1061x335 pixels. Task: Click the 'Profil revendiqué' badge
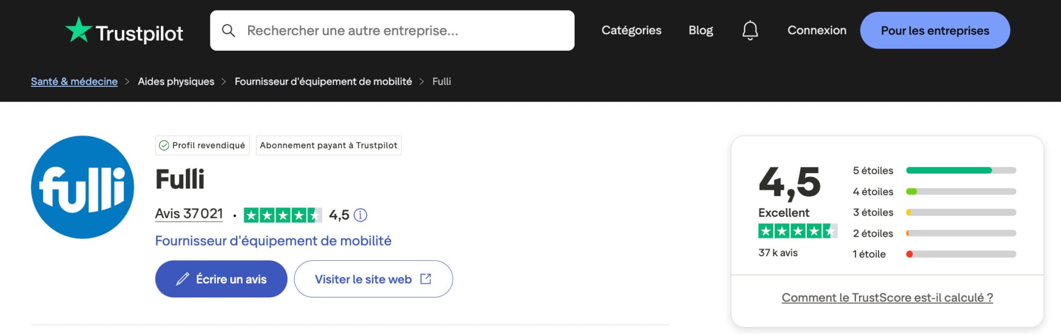pyautogui.click(x=202, y=145)
